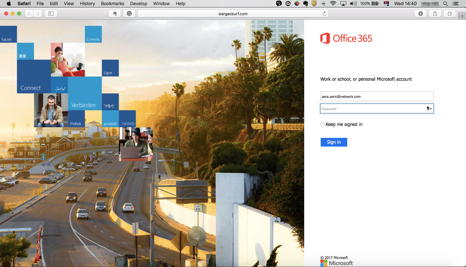Click the pera.peric@network.com email field
466x267 pixels.
tap(377, 96)
